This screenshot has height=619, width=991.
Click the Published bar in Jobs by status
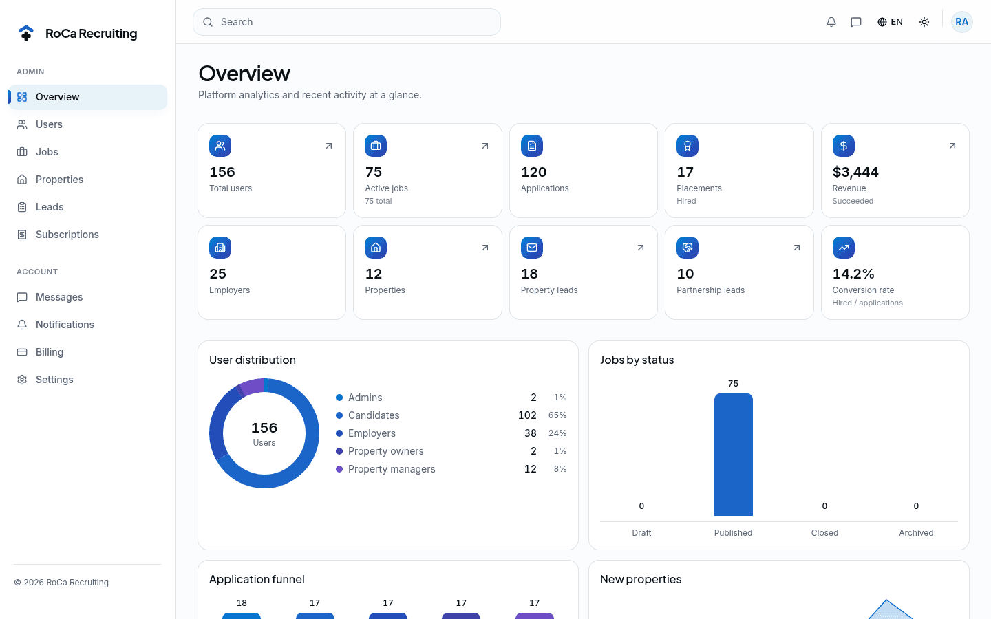coord(734,455)
